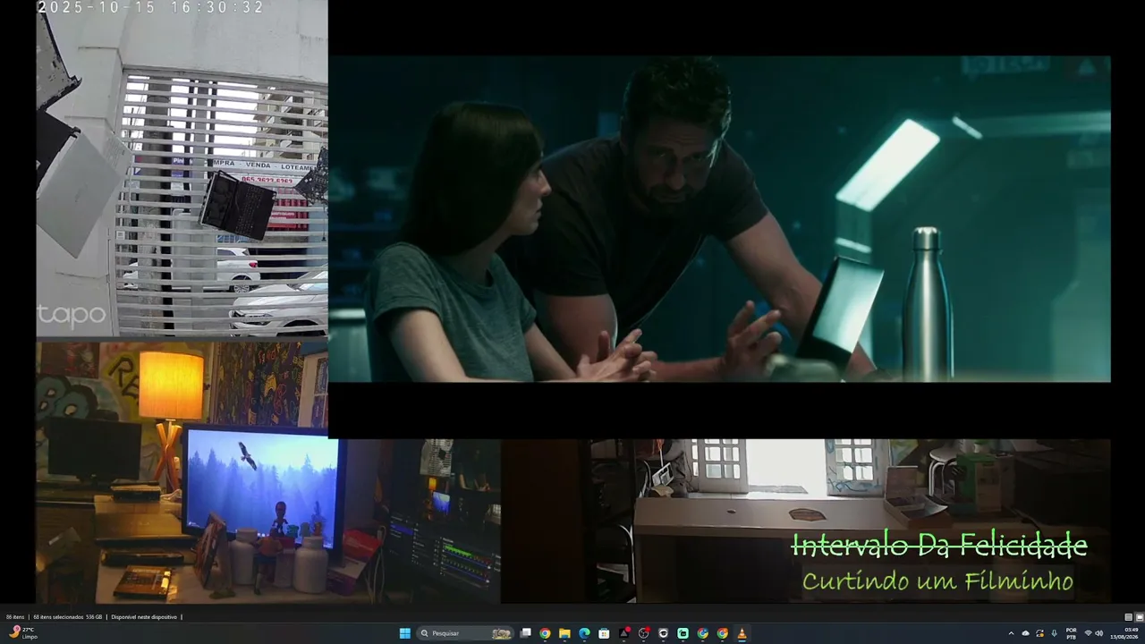Image resolution: width=1145 pixels, height=644 pixels.
Task: Click the '86 itens' status bar text
Action: pos(15,617)
